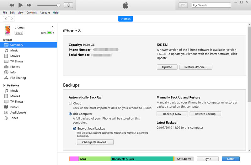Click the pink segment of storage bar
Image resolution: width=251 pixels, height=165 pixels.
tap(74, 159)
